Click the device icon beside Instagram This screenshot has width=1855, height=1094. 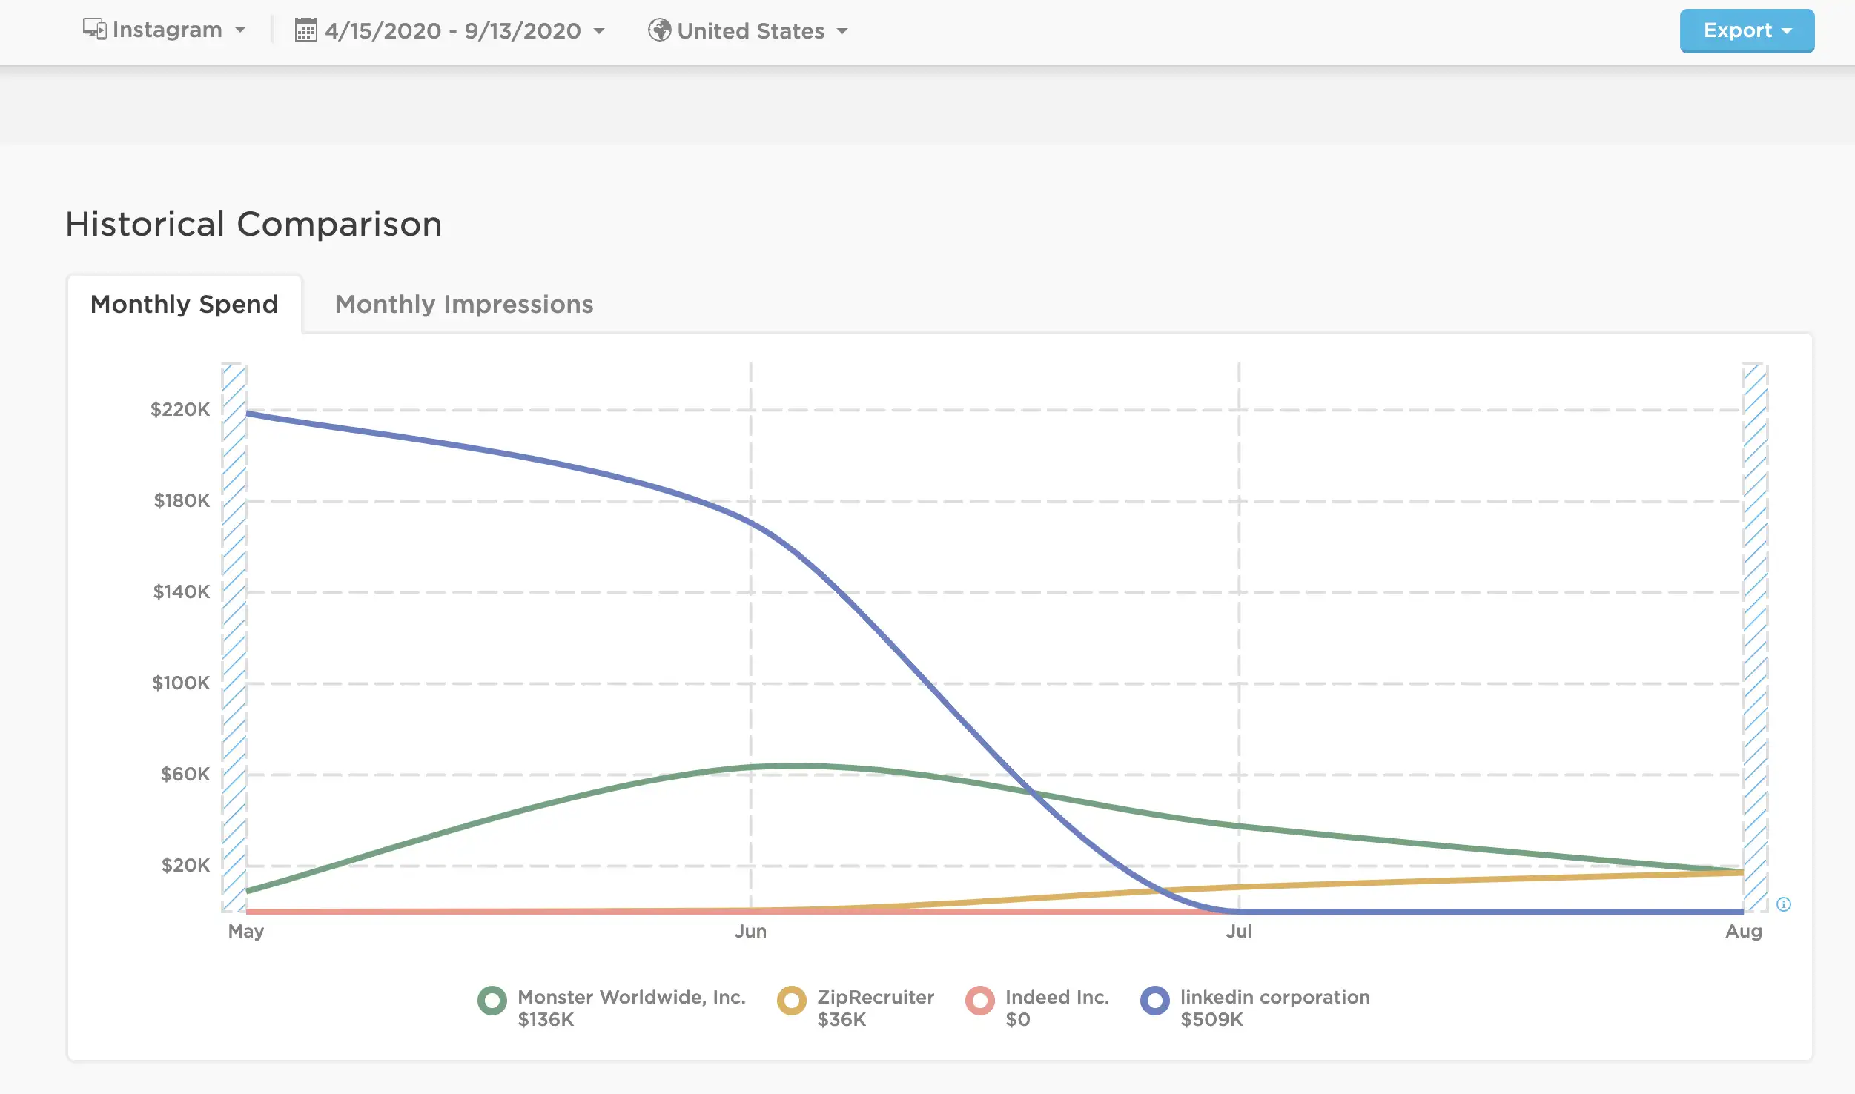point(94,30)
